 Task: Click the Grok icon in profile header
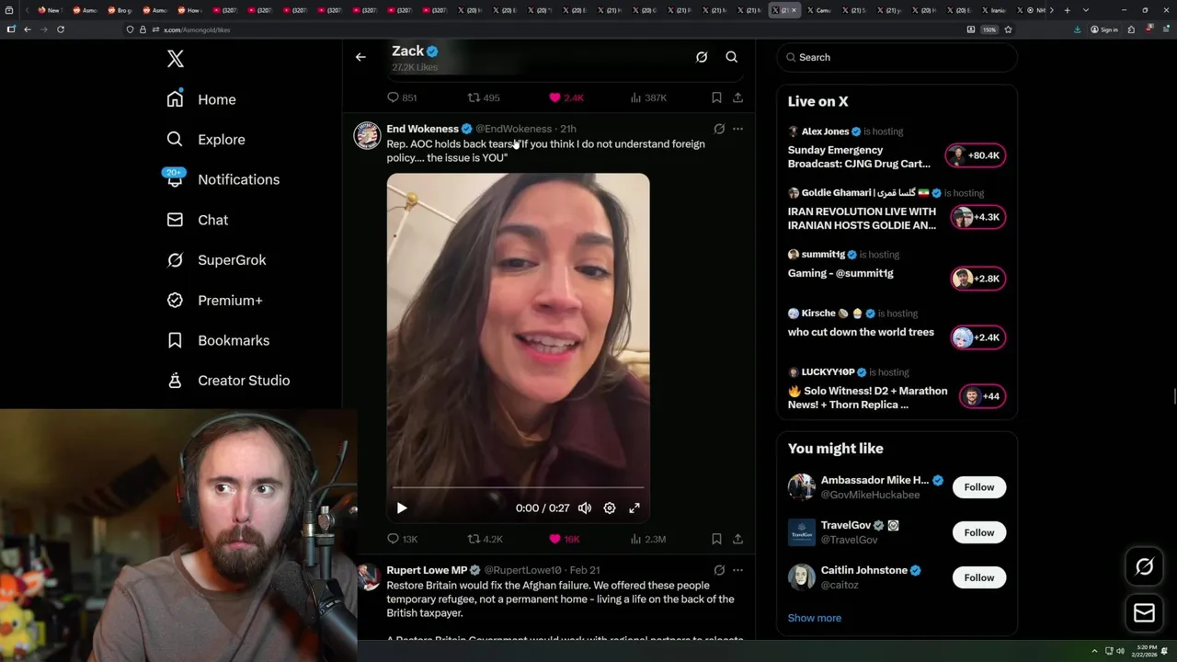tap(702, 57)
